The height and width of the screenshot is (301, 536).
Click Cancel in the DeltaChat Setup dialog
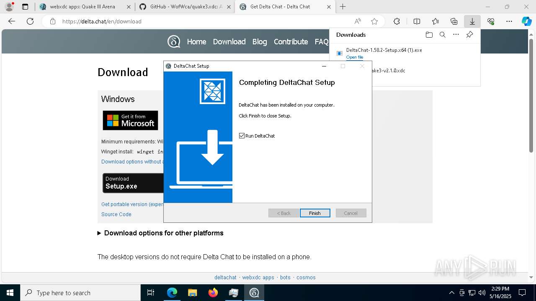click(x=351, y=213)
